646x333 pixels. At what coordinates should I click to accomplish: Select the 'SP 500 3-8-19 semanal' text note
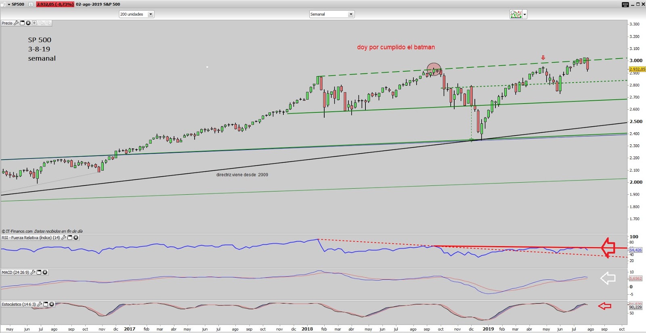[x=42, y=49]
